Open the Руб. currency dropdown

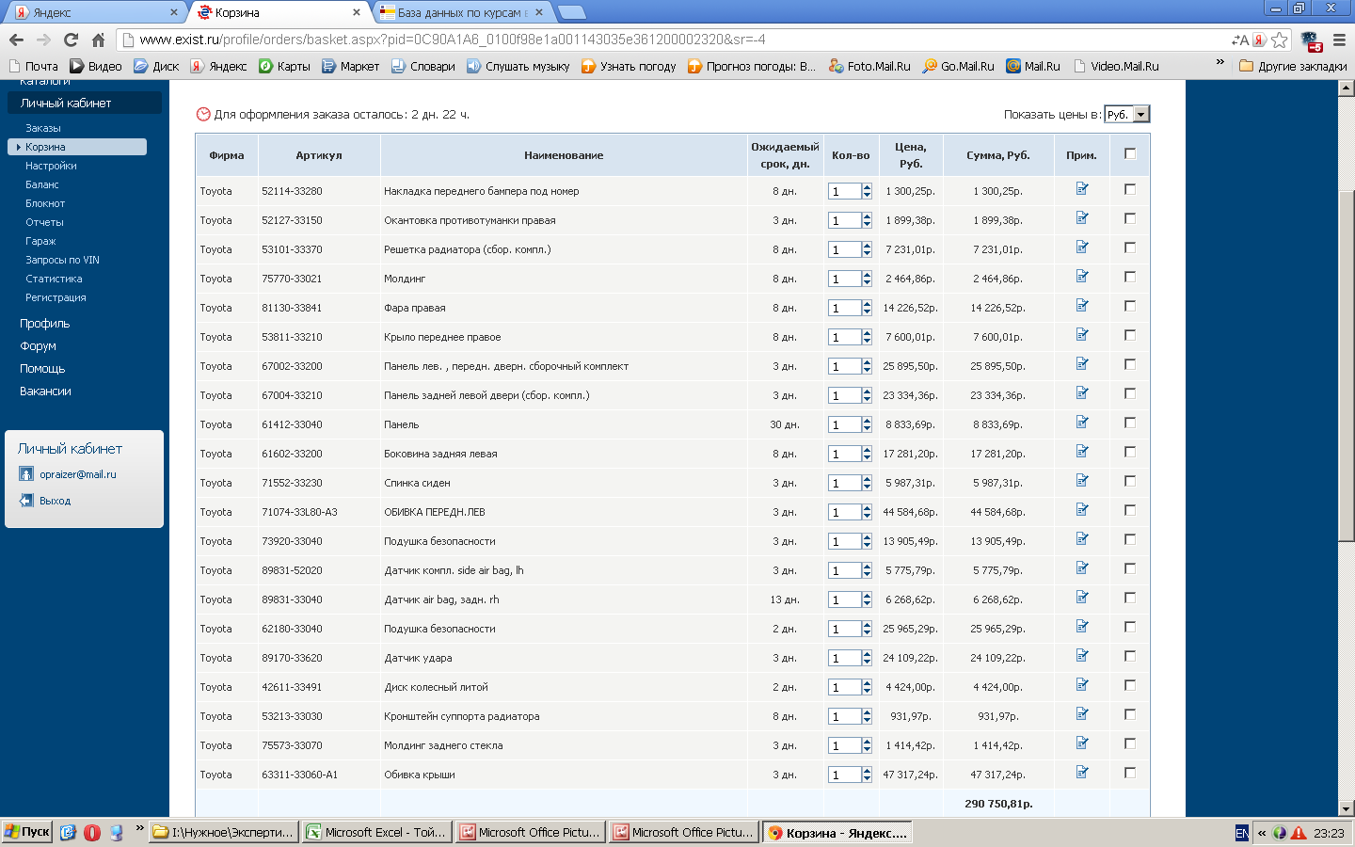(1126, 114)
